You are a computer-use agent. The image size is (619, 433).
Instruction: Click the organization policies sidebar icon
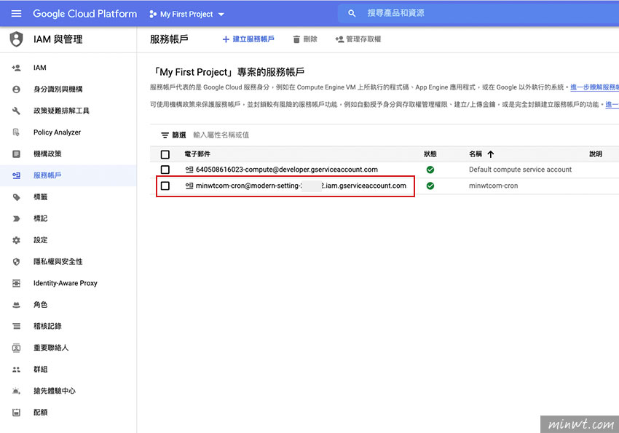tap(16, 154)
